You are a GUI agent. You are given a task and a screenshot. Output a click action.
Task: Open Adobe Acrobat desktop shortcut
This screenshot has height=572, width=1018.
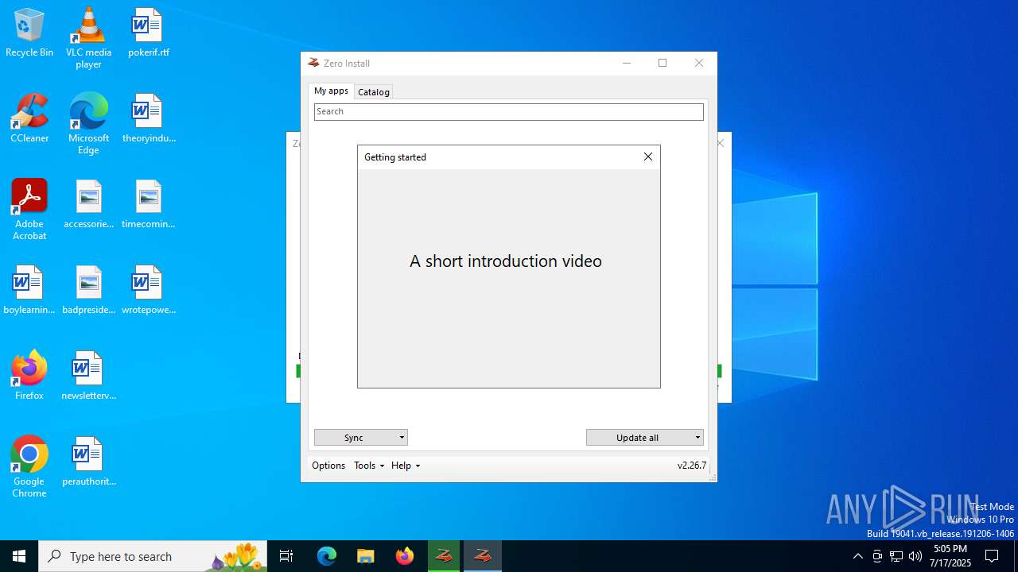pos(29,210)
